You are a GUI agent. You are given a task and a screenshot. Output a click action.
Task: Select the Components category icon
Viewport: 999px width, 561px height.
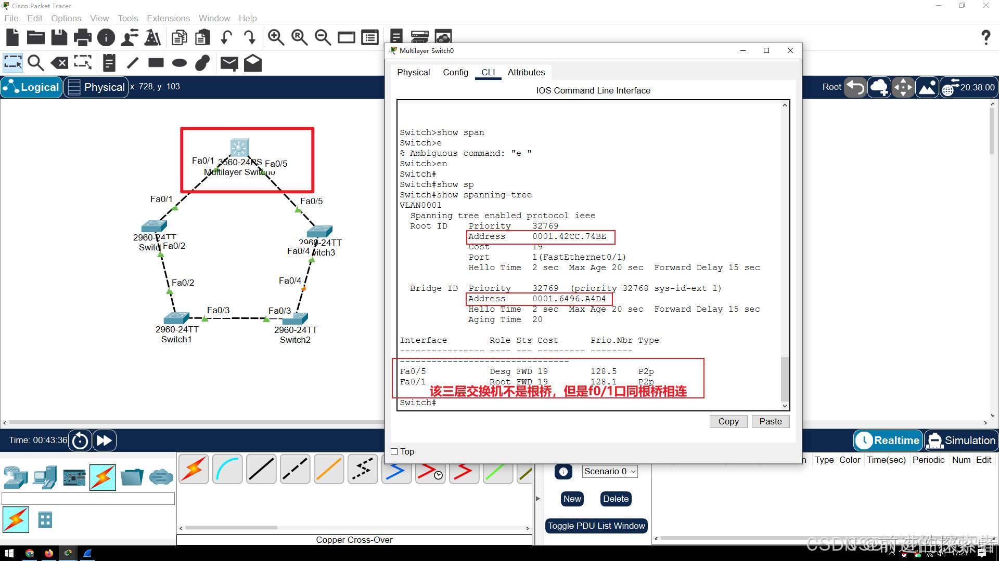click(74, 477)
